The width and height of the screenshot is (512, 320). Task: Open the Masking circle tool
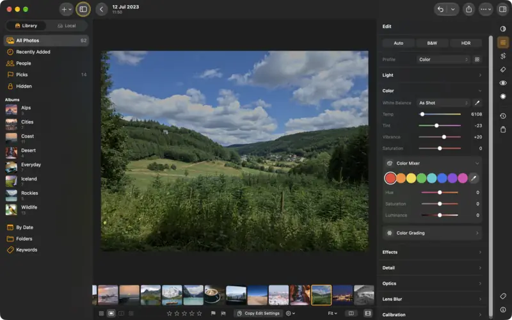point(503,97)
